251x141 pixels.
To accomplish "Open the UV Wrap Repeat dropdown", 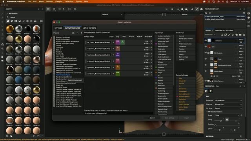I will point(228,108).
